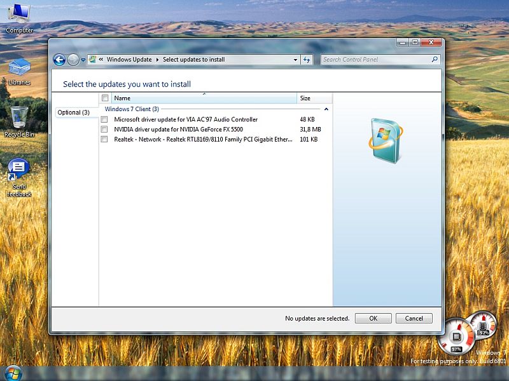
Task: Click the greyed forward navigation arrow
Action: (73, 60)
